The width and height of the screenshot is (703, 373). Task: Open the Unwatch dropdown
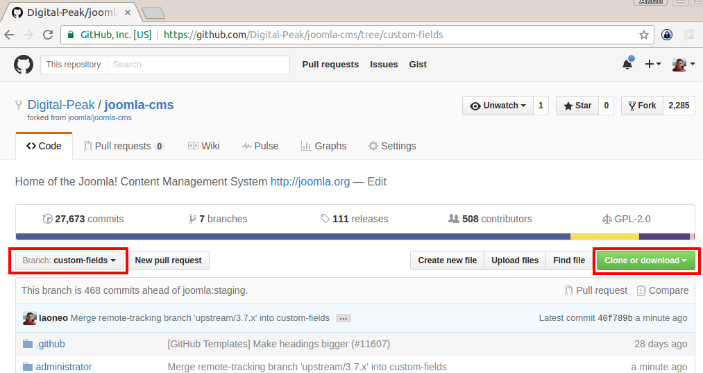pyautogui.click(x=498, y=106)
